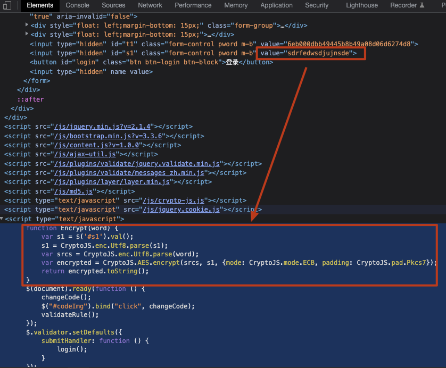Screen dimensions: 446x368
Task: Click the 'changeCode();' code line
Action: [66, 297]
